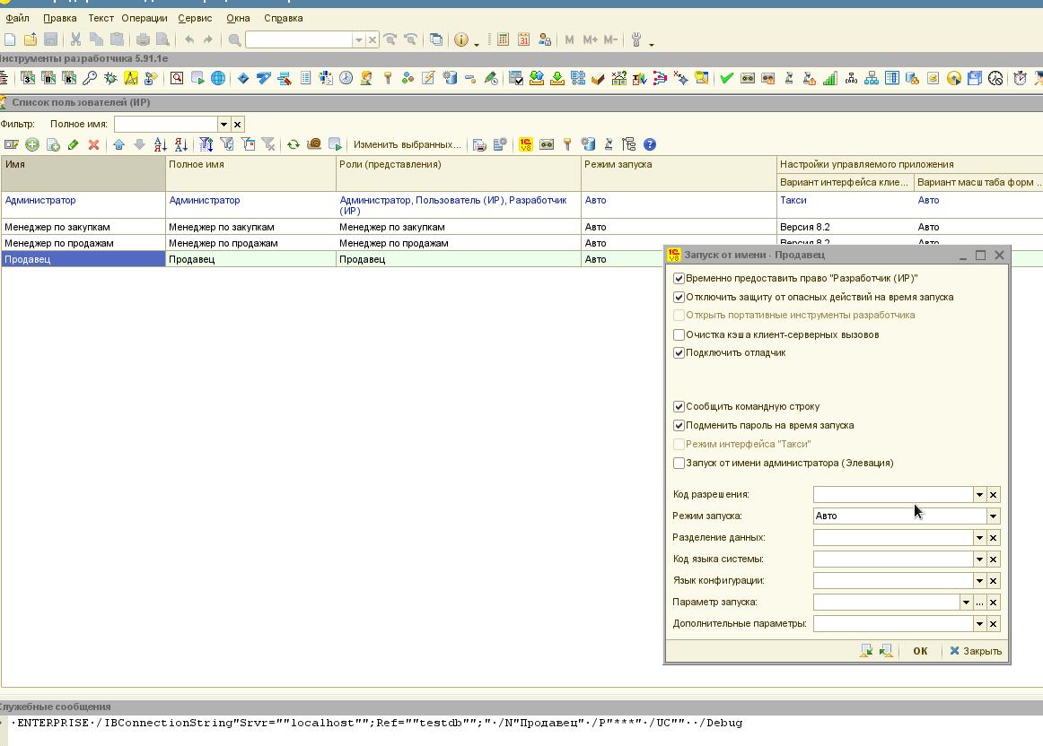
Task: Expand the 'Язык конфигурации' dropdown list
Action: (x=979, y=581)
